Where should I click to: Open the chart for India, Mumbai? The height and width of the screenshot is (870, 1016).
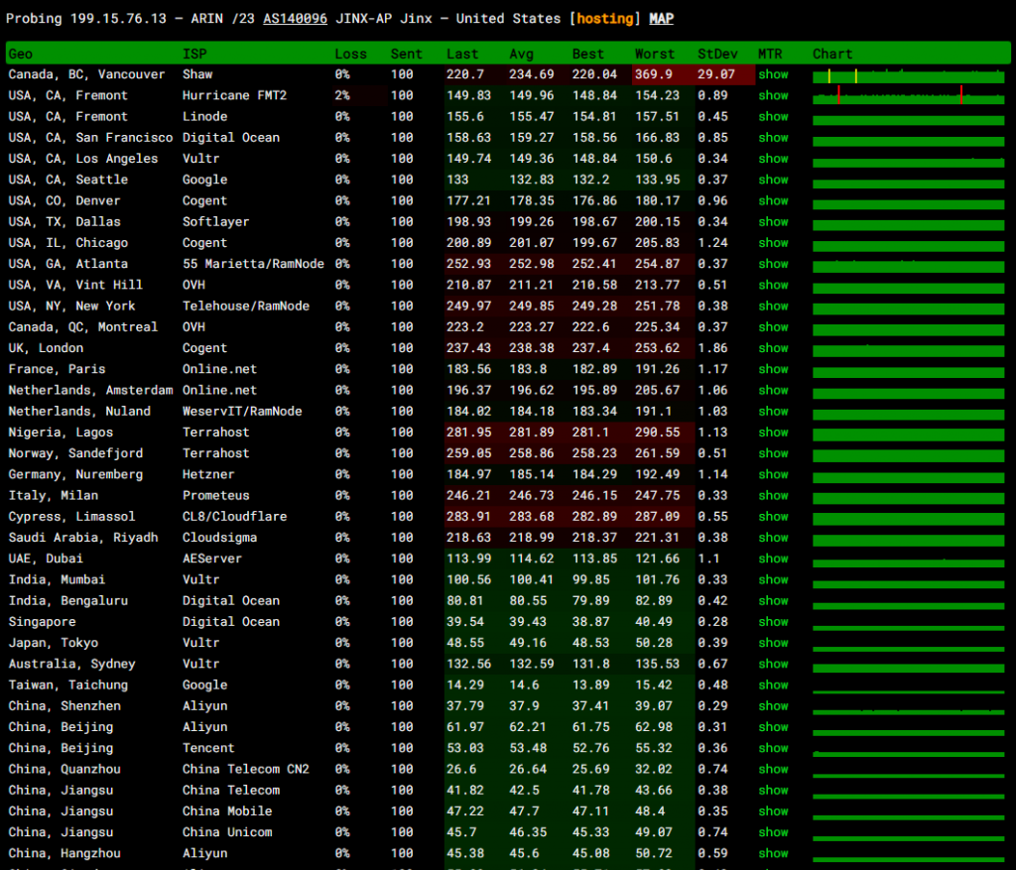[x=909, y=583]
